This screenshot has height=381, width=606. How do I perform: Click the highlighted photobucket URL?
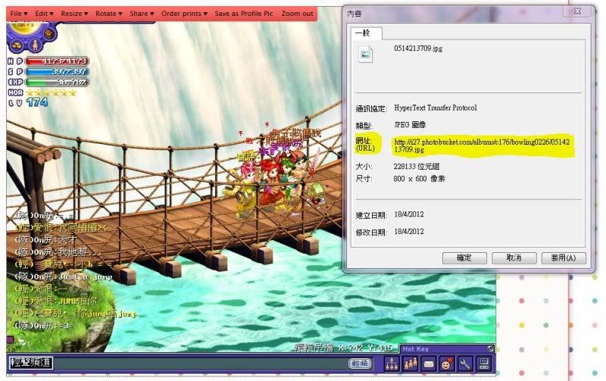point(482,145)
